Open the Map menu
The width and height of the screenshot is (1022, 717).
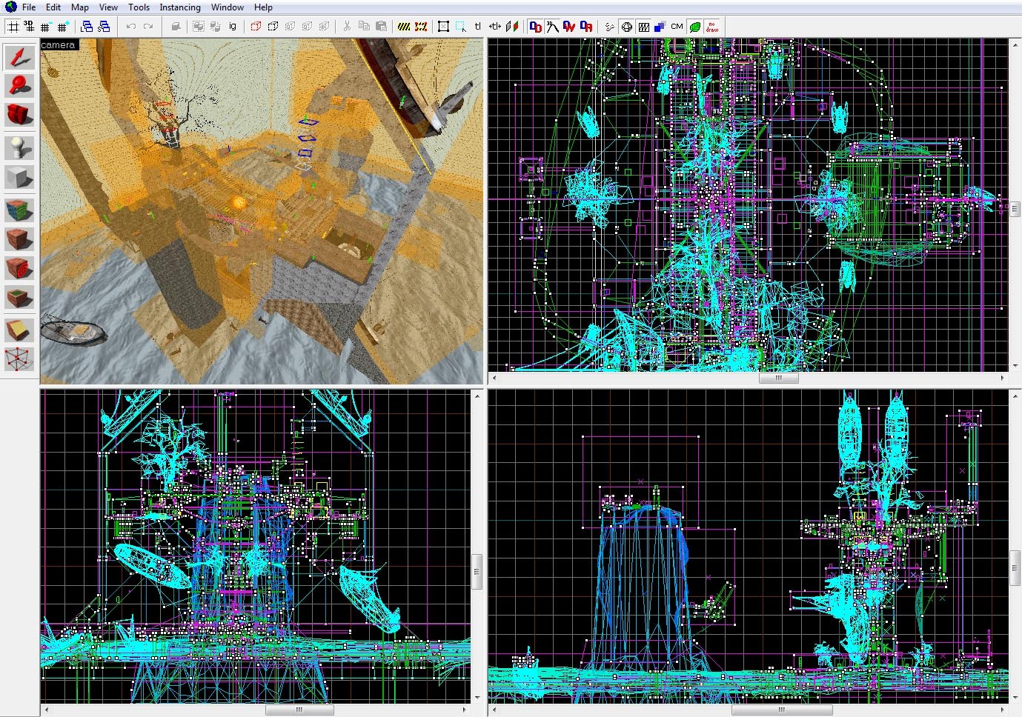(80, 7)
